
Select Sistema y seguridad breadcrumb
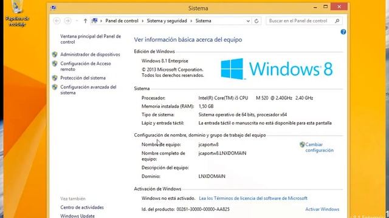[167, 21]
